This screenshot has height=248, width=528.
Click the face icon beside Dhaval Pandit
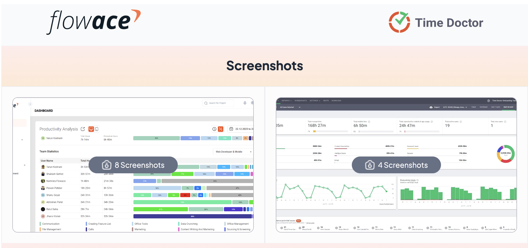click(x=300, y=228)
